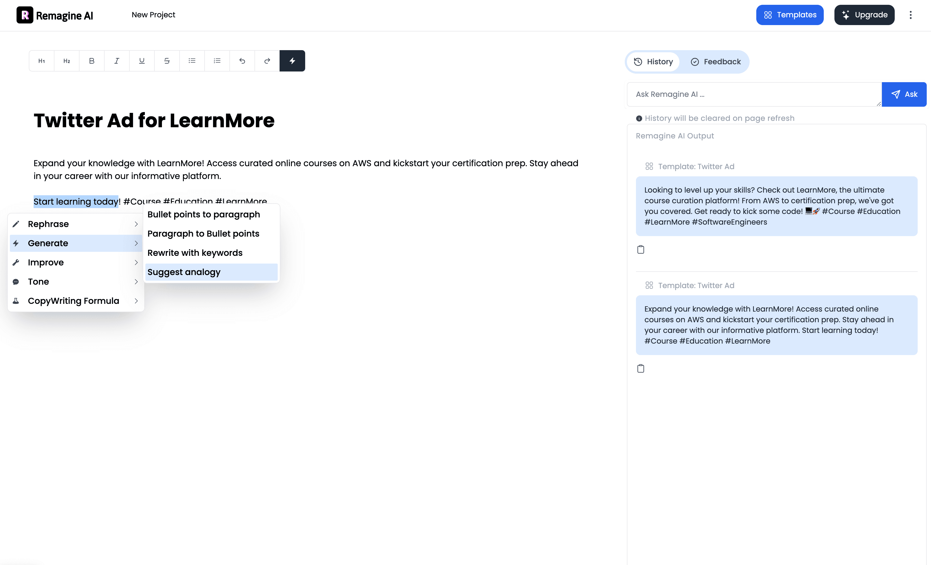The image size is (931, 565).
Task: Choose Paragraph to Bullet points
Action: [x=211, y=234]
